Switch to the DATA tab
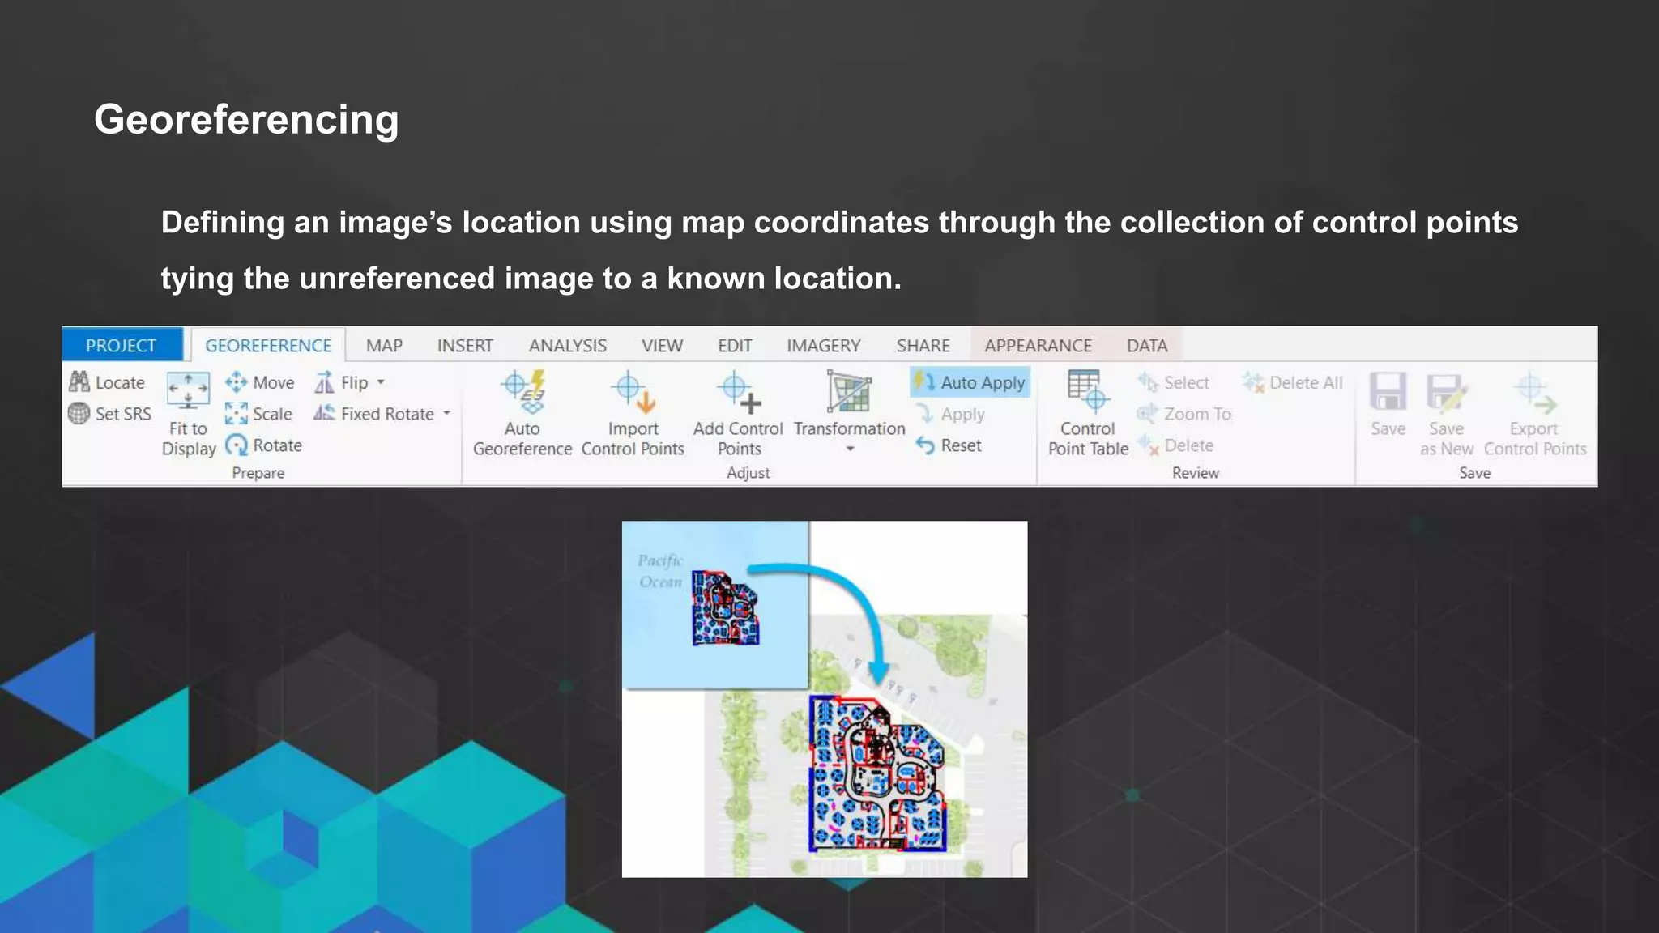This screenshot has height=933, width=1659. pos(1147,346)
